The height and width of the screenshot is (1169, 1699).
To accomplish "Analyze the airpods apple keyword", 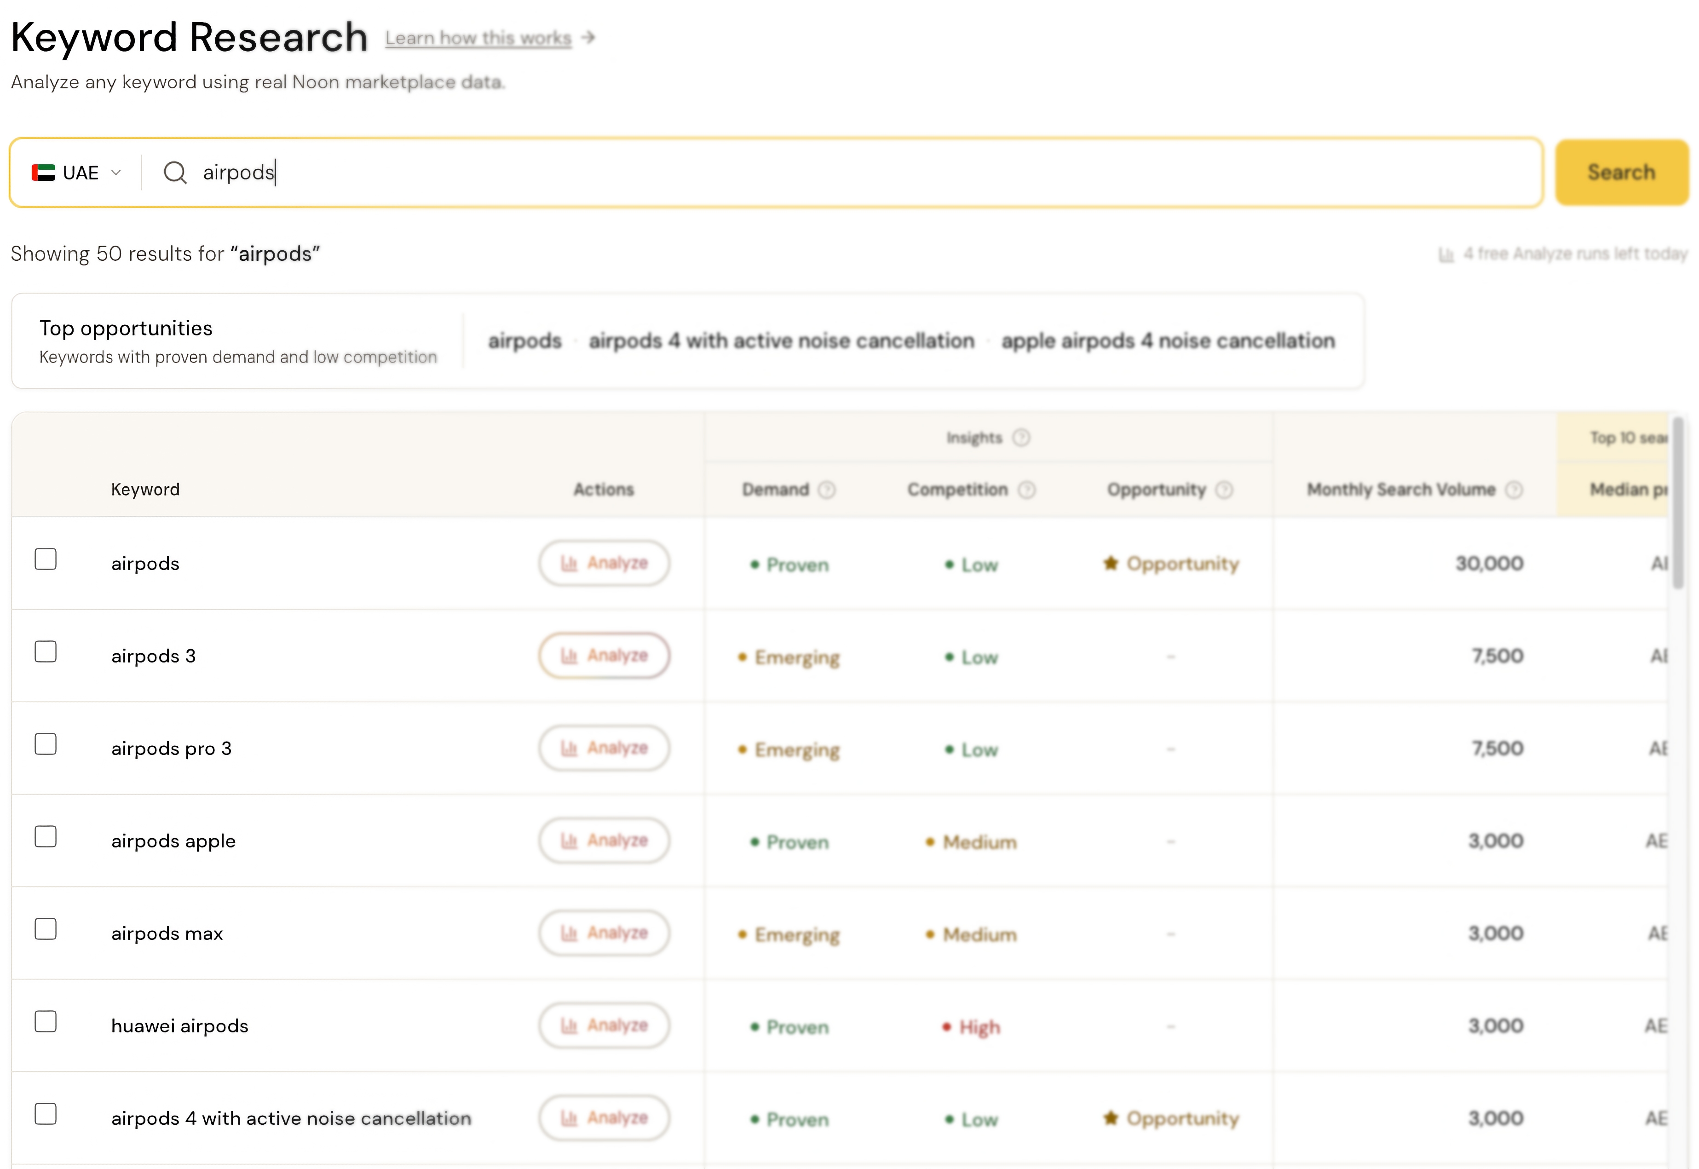I will click(604, 840).
